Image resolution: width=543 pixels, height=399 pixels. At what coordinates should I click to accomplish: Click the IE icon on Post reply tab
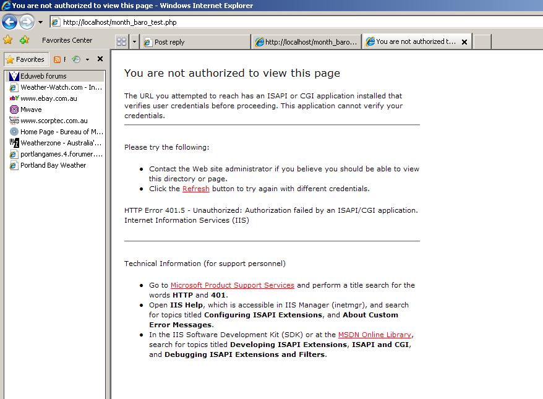148,42
